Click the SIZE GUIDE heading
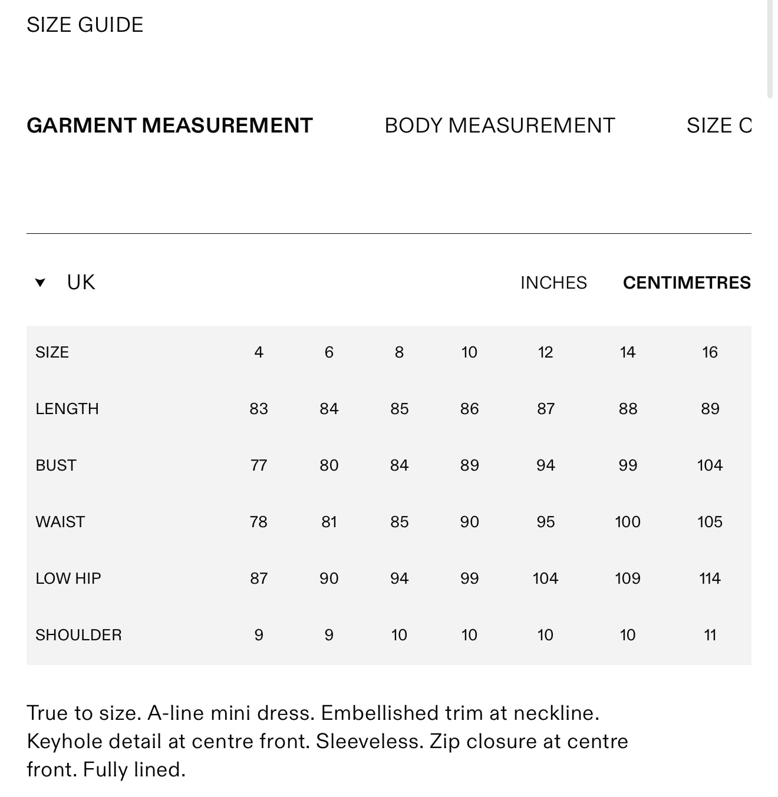 tap(85, 25)
